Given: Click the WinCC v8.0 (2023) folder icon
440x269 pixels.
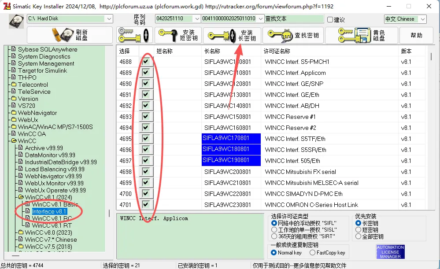Looking at the screenshot, I should 21,232.
